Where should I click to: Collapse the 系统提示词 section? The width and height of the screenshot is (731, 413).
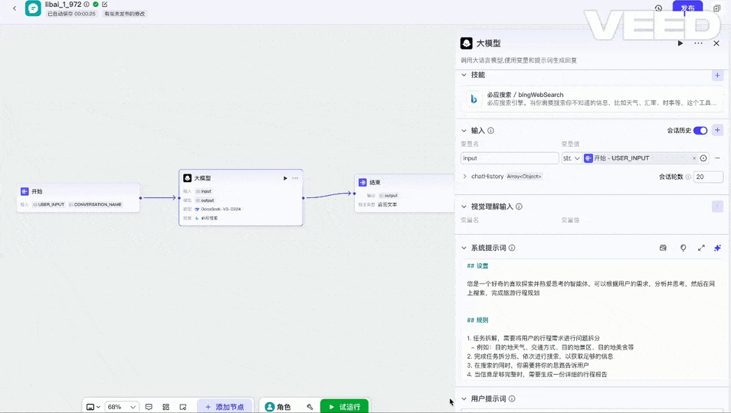coord(464,248)
